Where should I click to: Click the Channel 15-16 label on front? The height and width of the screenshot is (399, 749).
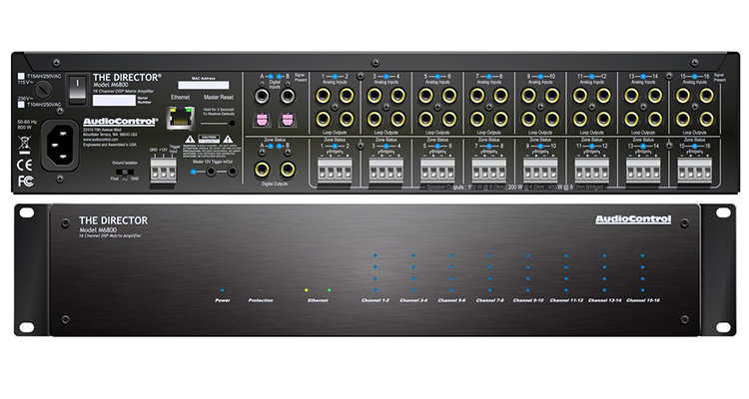(x=643, y=300)
